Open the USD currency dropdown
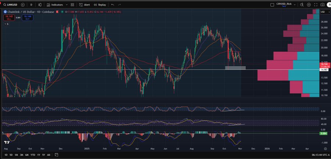The width and height of the screenshot is (331, 159). click(325, 12)
